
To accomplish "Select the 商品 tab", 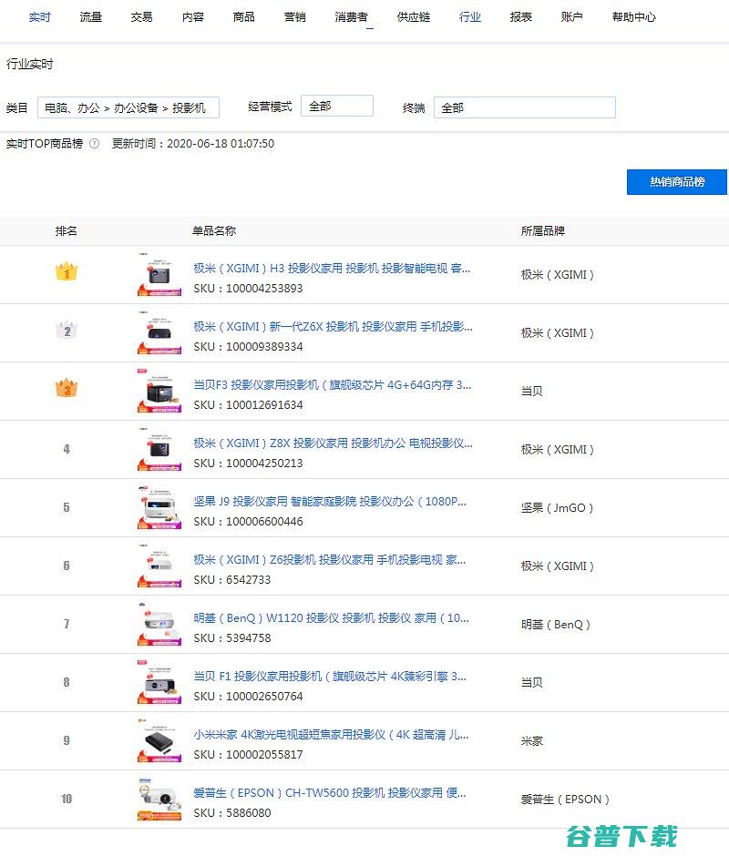I will coord(243,17).
